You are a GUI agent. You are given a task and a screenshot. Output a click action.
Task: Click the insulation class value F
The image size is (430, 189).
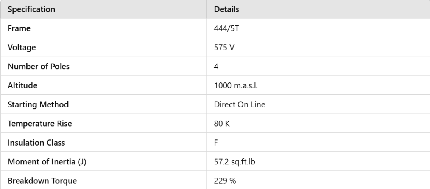pos(216,142)
